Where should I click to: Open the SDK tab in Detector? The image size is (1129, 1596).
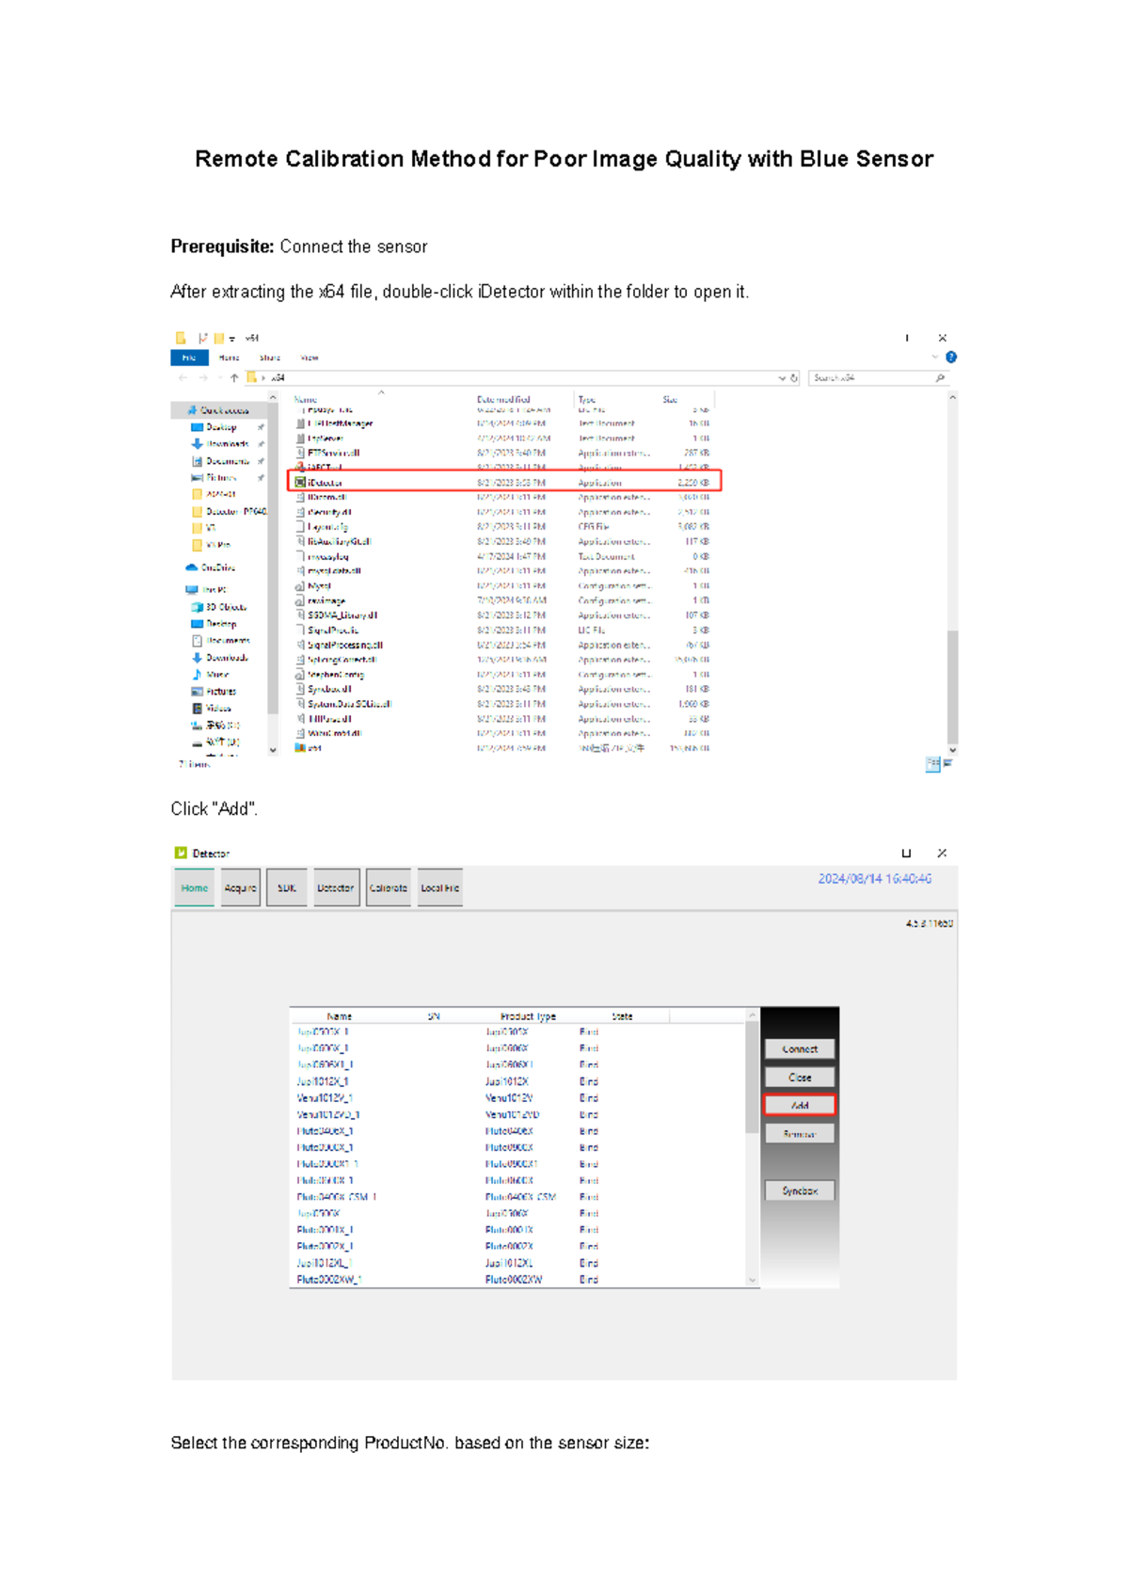[287, 888]
